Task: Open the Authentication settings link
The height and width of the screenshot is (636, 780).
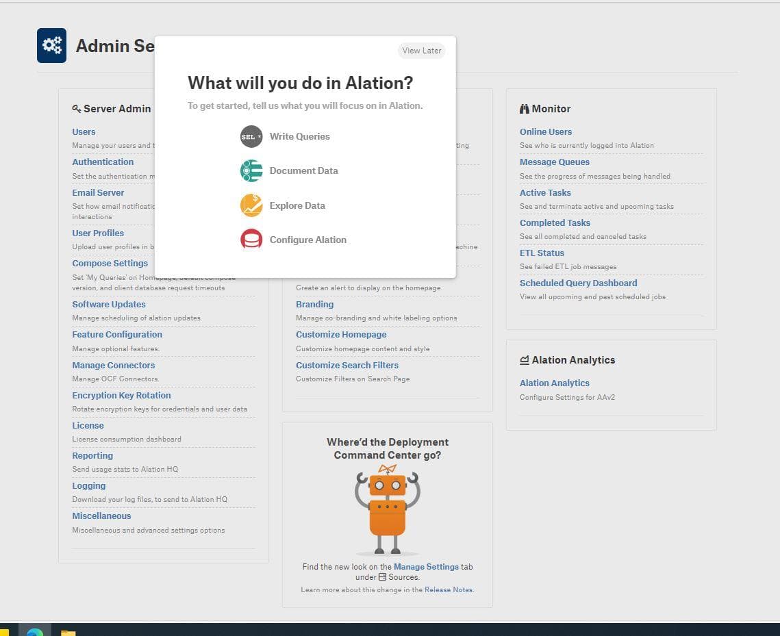Action: click(103, 162)
